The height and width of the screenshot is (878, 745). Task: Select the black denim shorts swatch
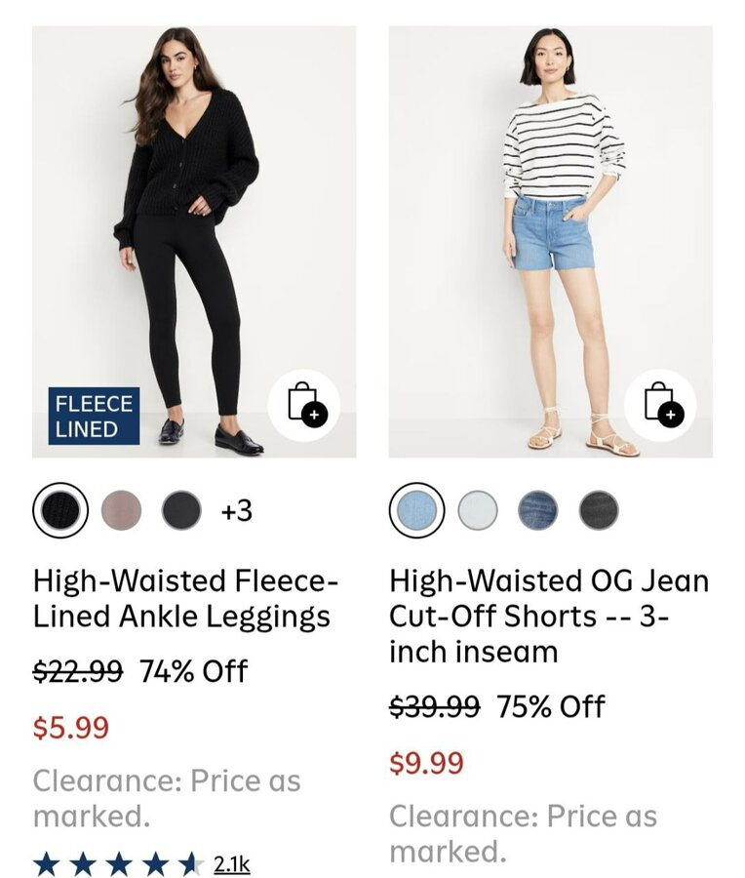point(599,509)
